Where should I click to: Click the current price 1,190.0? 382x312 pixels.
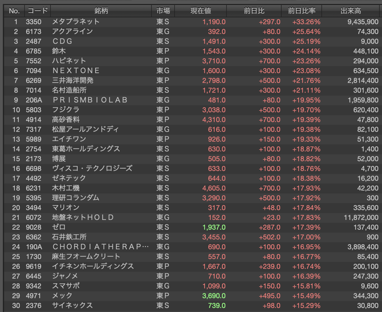click(x=214, y=22)
